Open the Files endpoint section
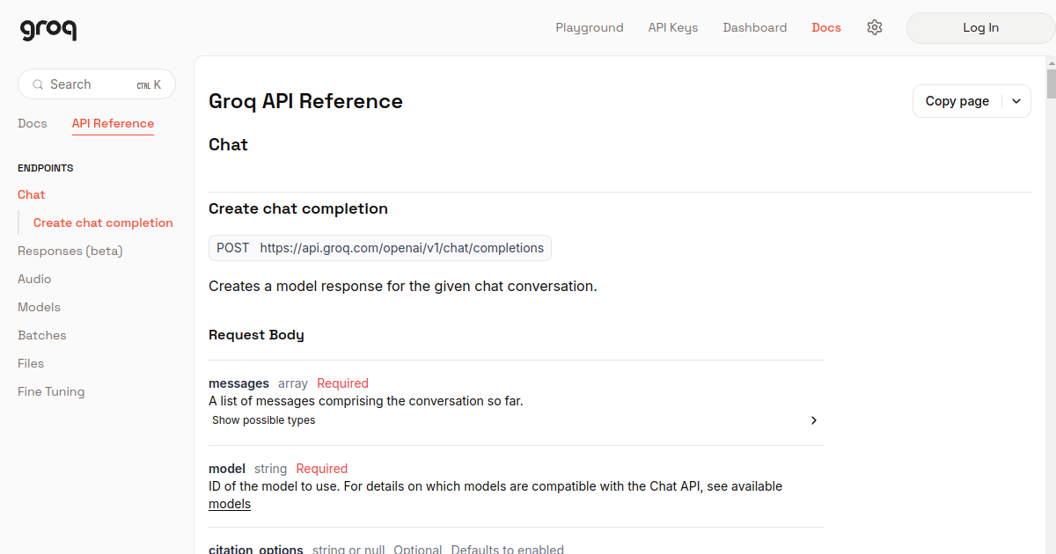The width and height of the screenshot is (1056, 554). point(31,363)
